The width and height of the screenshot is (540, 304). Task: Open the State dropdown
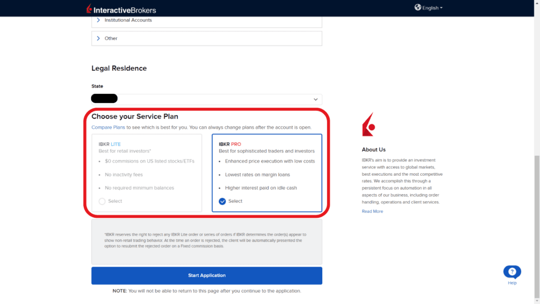coord(316,99)
